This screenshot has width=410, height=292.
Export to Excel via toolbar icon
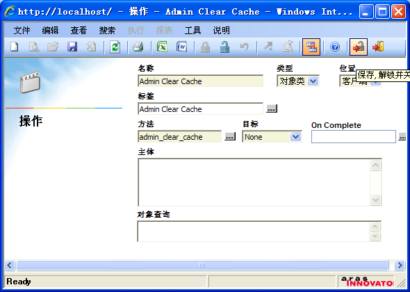(x=162, y=47)
